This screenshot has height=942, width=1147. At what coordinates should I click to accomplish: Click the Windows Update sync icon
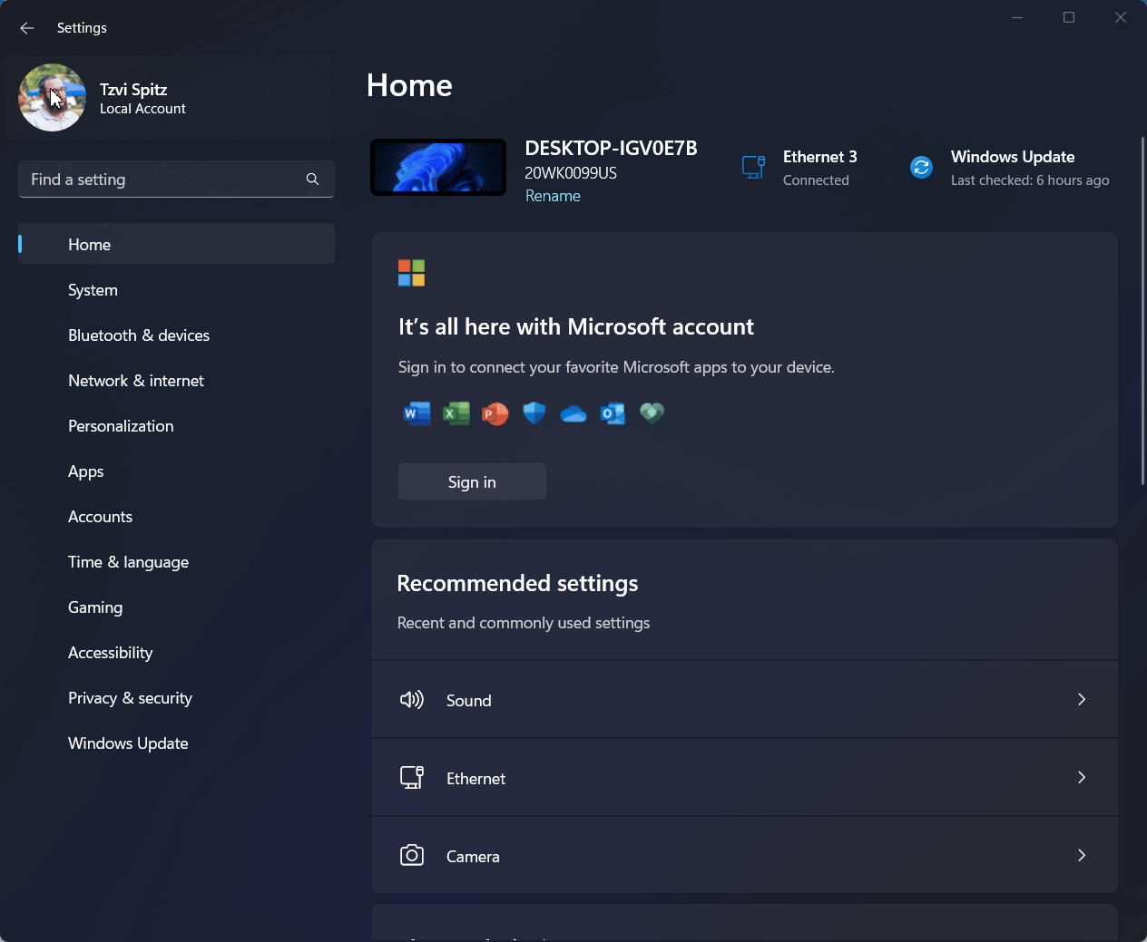[921, 168]
